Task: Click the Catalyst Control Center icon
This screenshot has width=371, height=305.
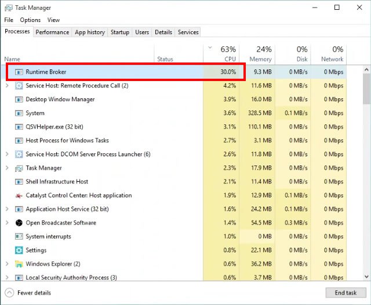Action: click(19, 196)
